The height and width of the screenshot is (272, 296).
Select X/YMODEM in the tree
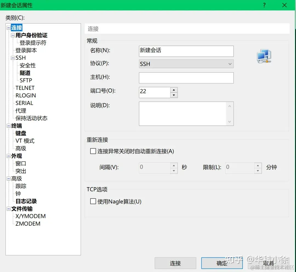point(31,216)
